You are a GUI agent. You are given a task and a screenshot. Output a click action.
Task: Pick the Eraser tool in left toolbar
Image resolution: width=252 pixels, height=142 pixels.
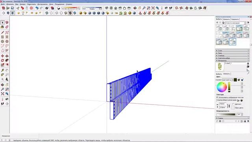point(7,27)
